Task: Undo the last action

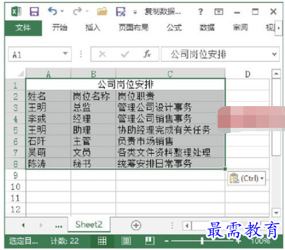Action: [x=53, y=11]
